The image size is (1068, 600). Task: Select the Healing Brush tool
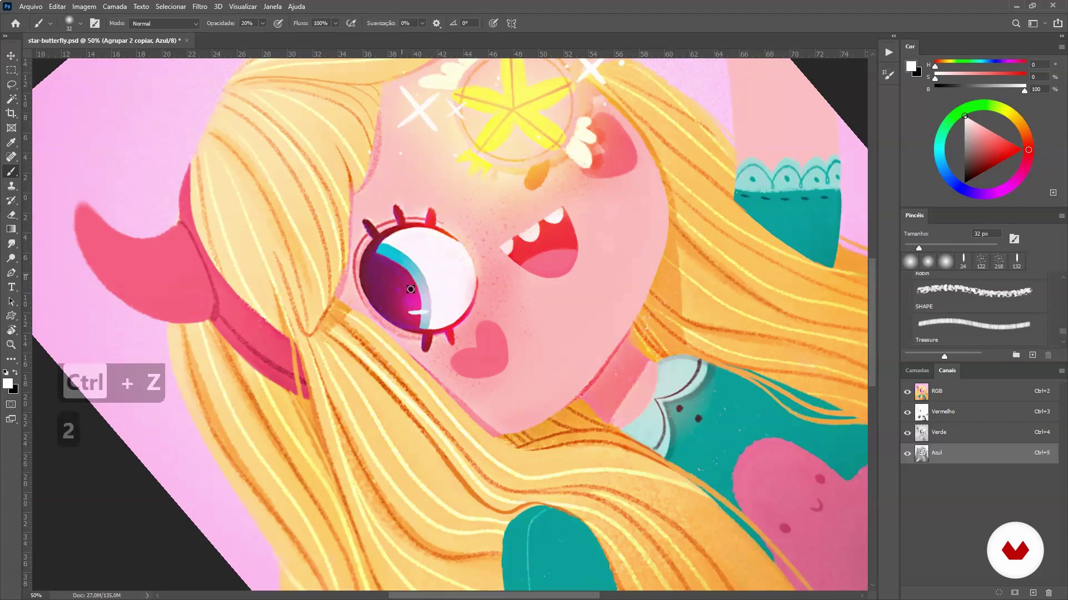point(11,157)
